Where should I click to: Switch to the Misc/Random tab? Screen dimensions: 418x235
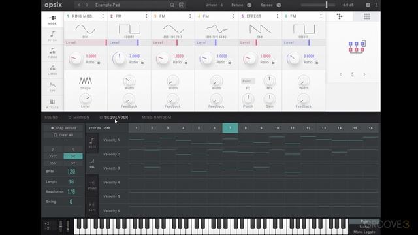(157, 117)
